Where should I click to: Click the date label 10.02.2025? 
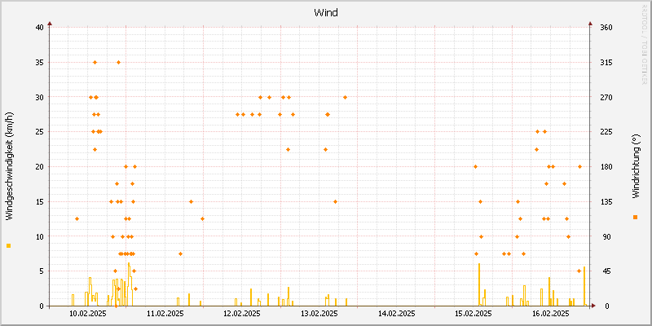88,314
